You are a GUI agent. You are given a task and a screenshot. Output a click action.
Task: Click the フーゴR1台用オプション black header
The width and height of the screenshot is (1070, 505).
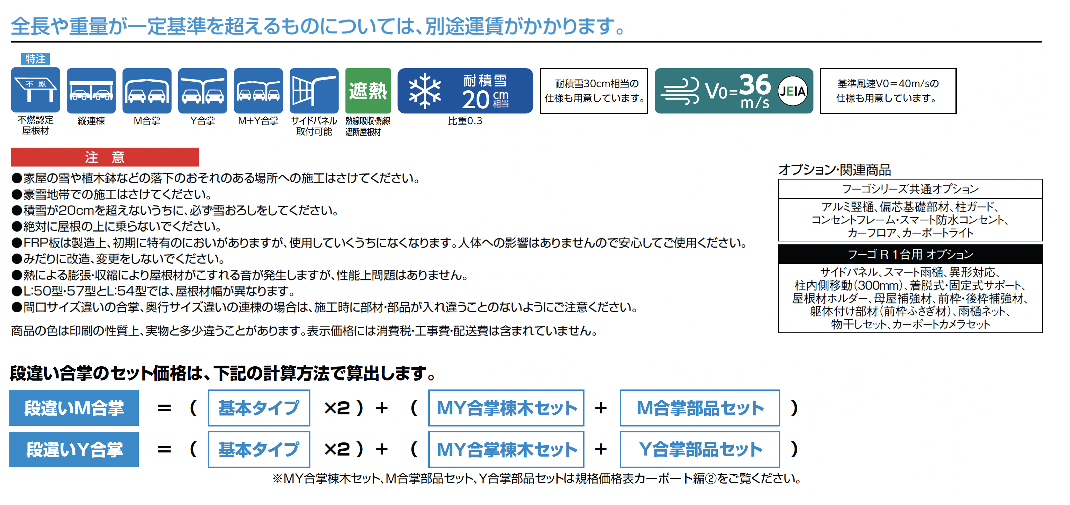[910, 254]
